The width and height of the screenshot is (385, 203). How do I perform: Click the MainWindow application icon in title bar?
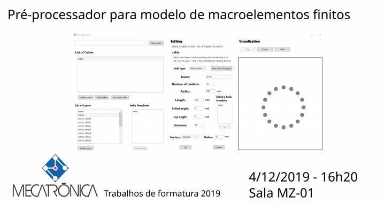point(75,35)
